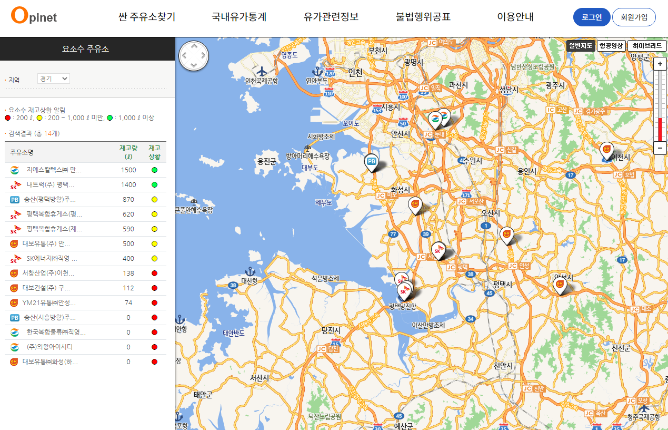The height and width of the screenshot is (430, 668).
Task: Click the PB station marker near 대부도
Action: coord(371,163)
